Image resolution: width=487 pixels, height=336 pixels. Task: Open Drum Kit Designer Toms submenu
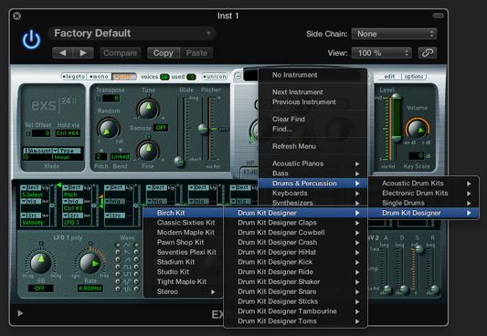[295, 321]
